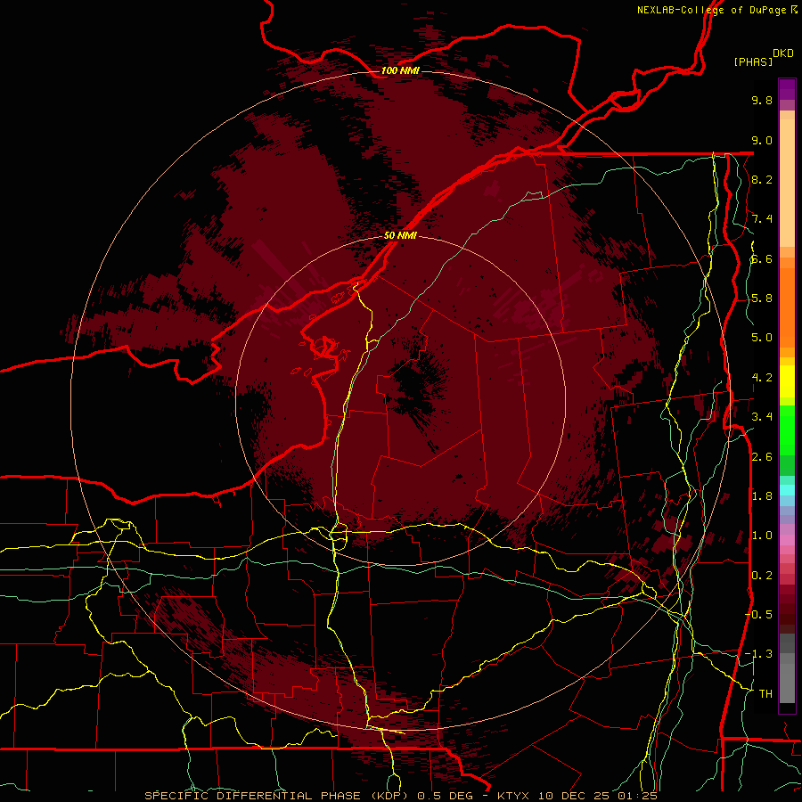Click the -1.3 scale value
The width and height of the screenshot is (802, 802).
tap(758, 654)
